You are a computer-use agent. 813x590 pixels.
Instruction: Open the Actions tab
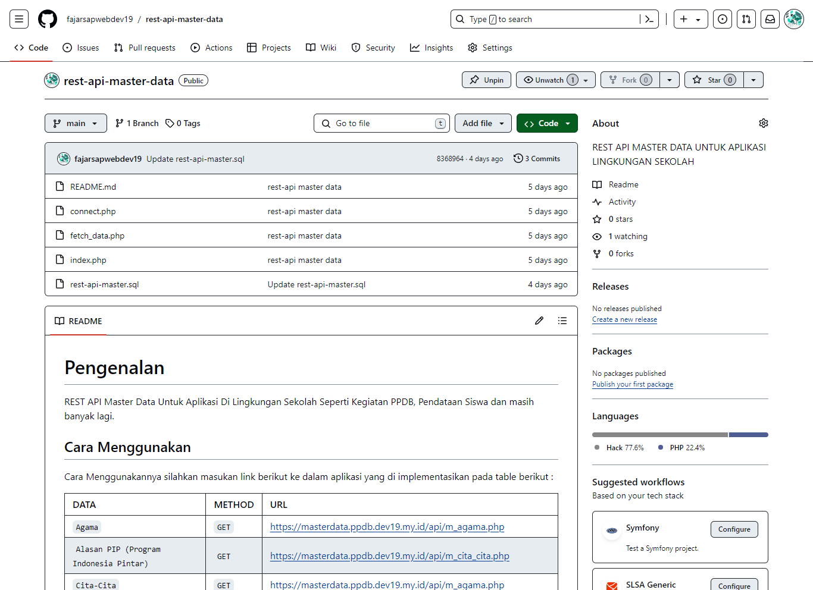[211, 48]
